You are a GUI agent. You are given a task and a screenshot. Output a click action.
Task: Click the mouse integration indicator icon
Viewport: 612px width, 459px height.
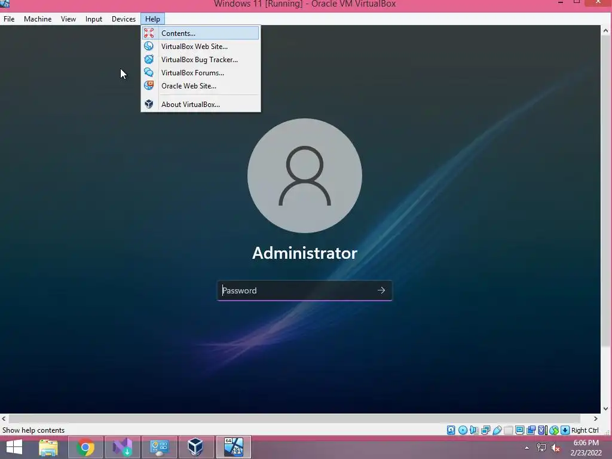(x=554, y=430)
